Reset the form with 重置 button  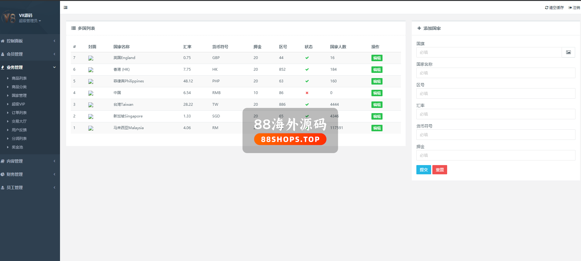point(439,170)
